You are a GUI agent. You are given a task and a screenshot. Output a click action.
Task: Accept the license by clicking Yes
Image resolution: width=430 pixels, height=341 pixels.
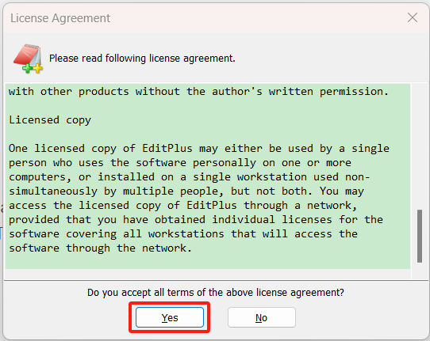[170, 317]
